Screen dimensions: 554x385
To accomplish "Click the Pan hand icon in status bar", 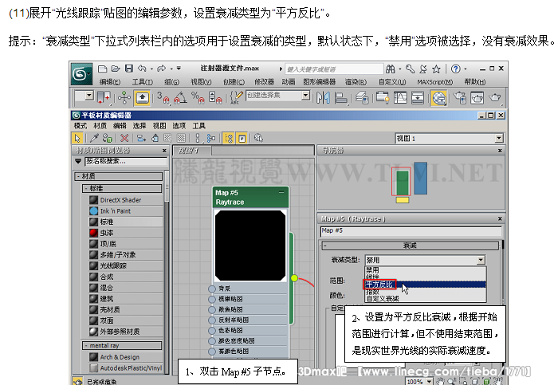I will (x=440, y=381).
